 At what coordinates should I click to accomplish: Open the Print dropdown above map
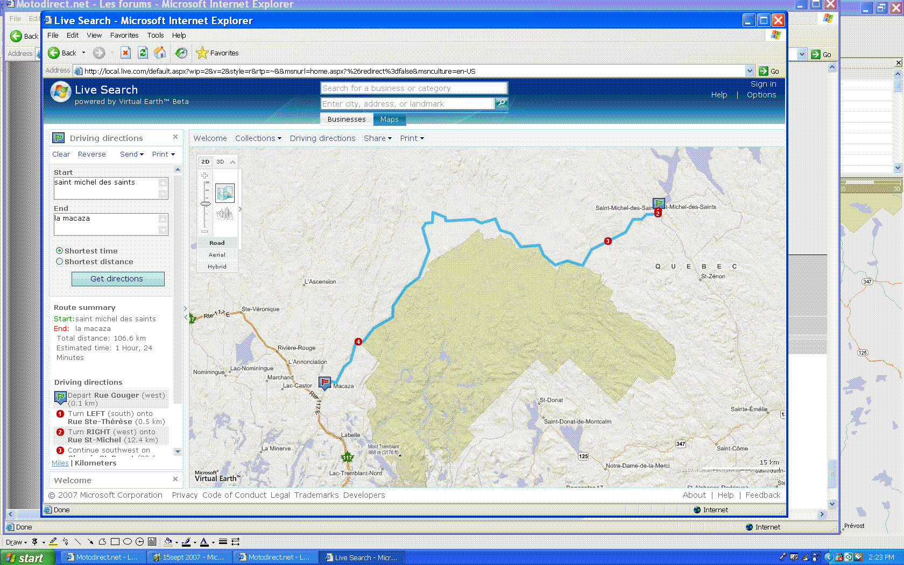click(x=412, y=138)
